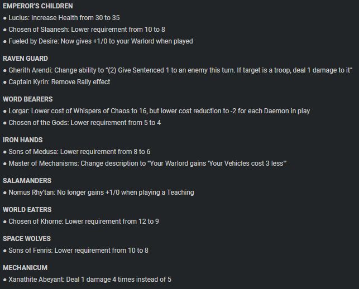
Task: Click the Nomus Rhy'tan change line
Action: click(100, 192)
